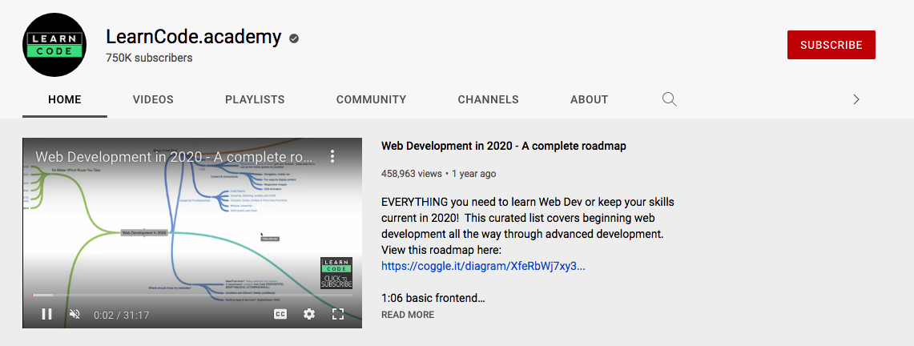The width and height of the screenshot is (914, 346).
Task: Enter fullscreen mode on the video
Action: [337, 314]
